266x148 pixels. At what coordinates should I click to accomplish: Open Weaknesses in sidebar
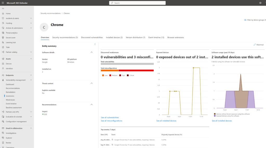(x=10, y=100)
